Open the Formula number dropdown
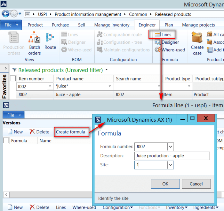224x211 pixels. 171,147
